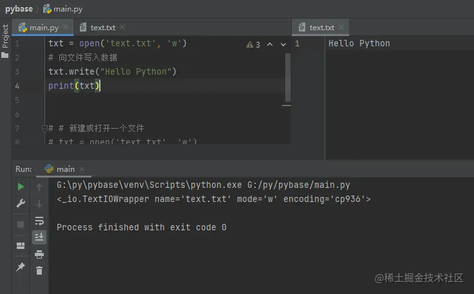
Task: Click the Restore Layout icon in Run panel
Action: [21, 246]
